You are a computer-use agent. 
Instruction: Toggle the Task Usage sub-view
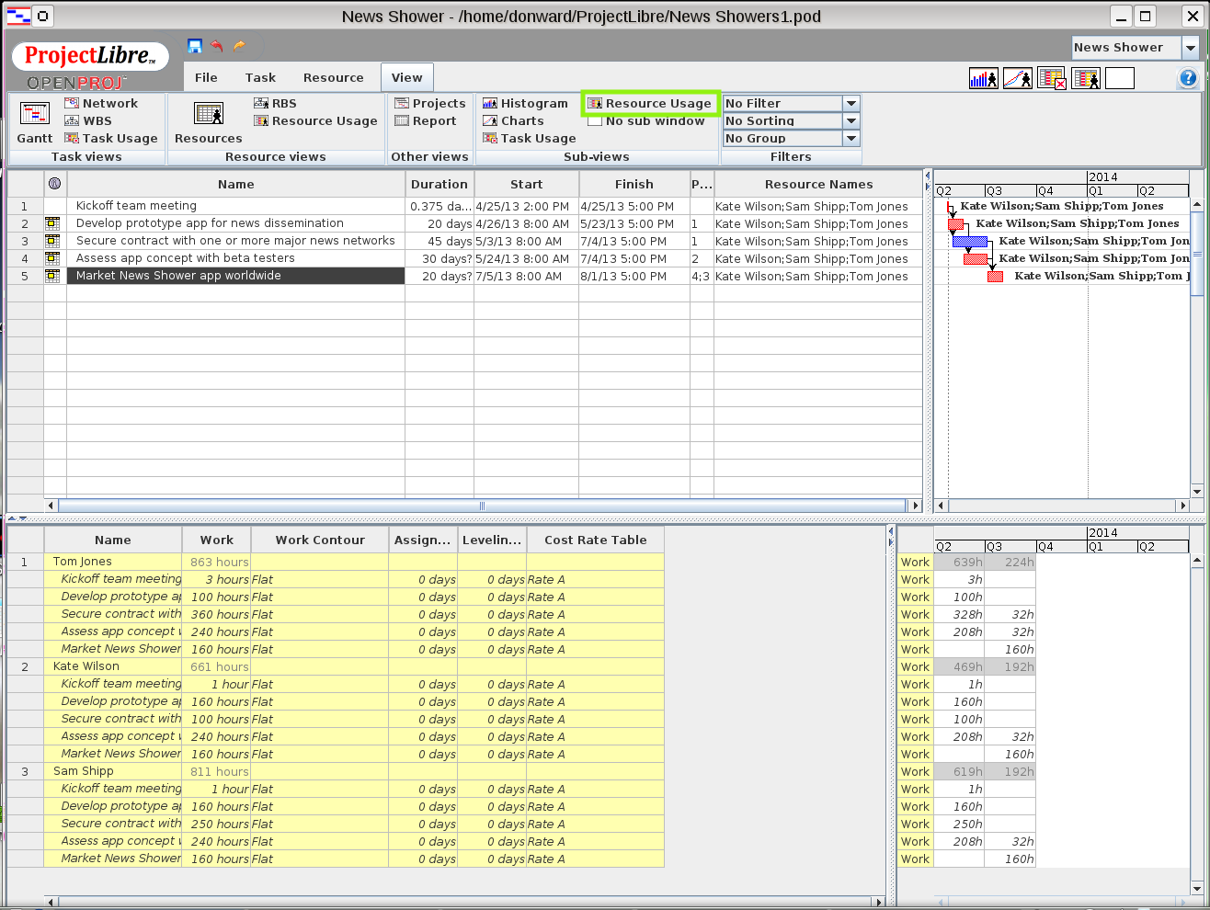click(x=529, y=139)
